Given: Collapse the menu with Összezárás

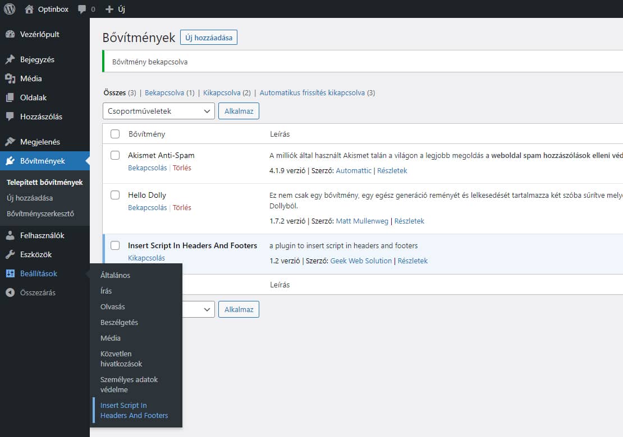Looking at the screenshot, I should pos(31,292).
